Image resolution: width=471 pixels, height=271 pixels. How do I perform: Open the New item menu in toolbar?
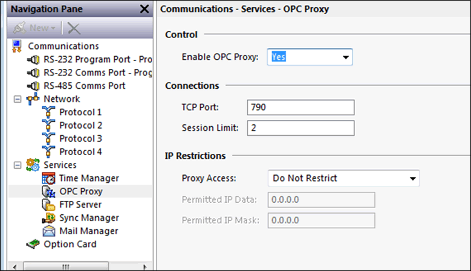coord(35,28)
